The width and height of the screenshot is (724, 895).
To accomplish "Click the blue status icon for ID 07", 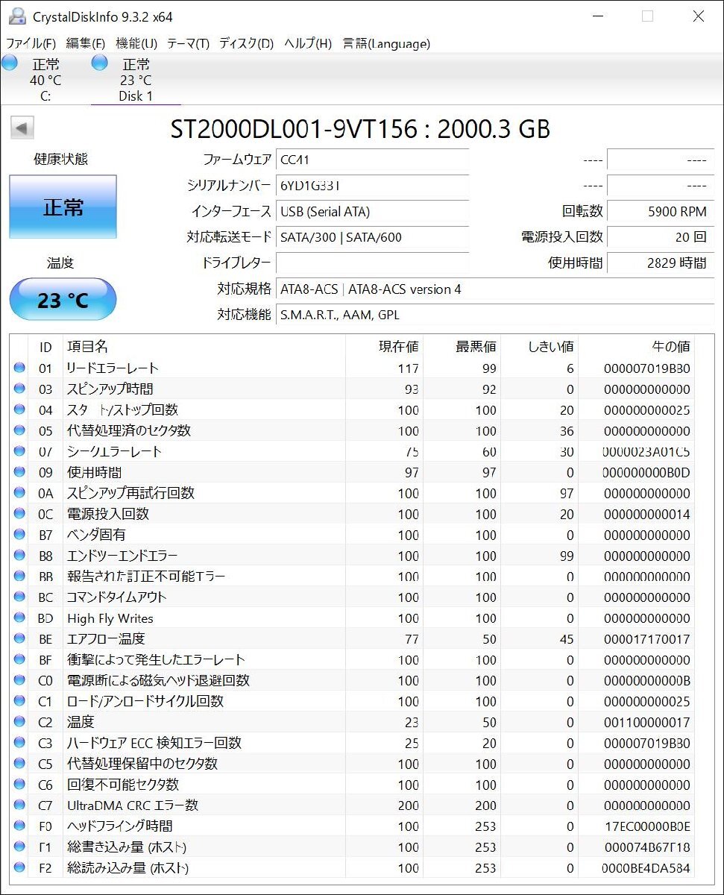I will click(x=20, y=451).
